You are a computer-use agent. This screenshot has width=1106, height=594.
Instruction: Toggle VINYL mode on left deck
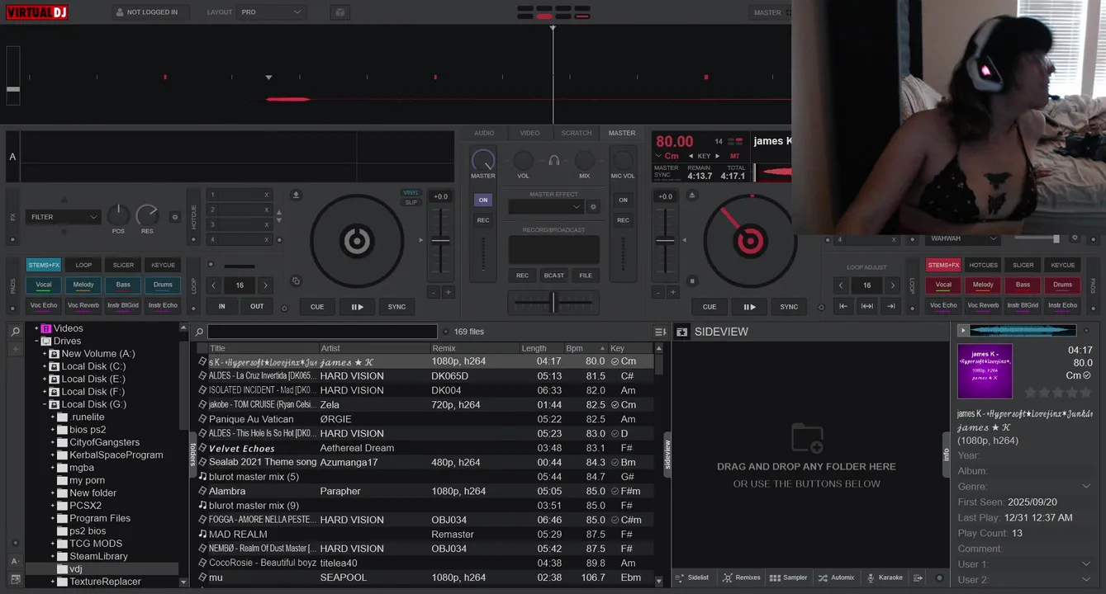pos(411,192)
